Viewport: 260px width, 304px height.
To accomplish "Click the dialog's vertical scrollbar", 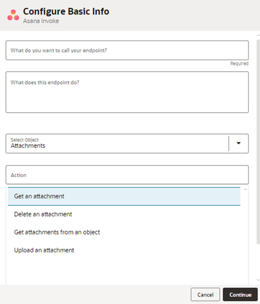I will pyautogui.click(x=258, y=142).
